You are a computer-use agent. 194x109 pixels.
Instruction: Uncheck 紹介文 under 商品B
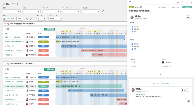[x=132, y=44]
